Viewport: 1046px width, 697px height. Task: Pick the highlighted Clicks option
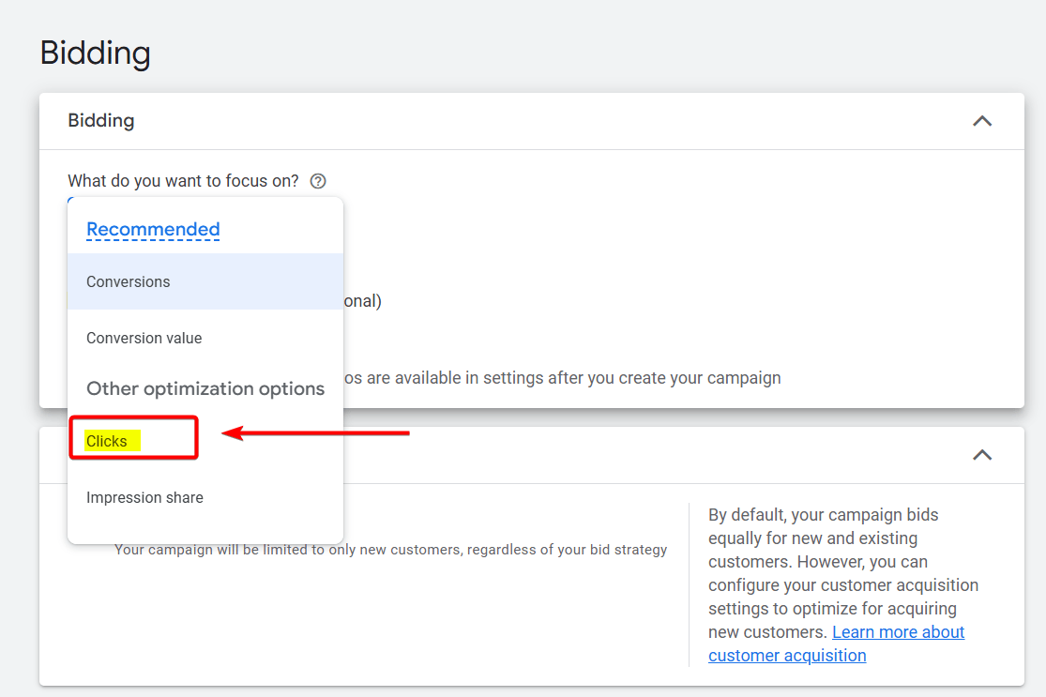(107, 441)
